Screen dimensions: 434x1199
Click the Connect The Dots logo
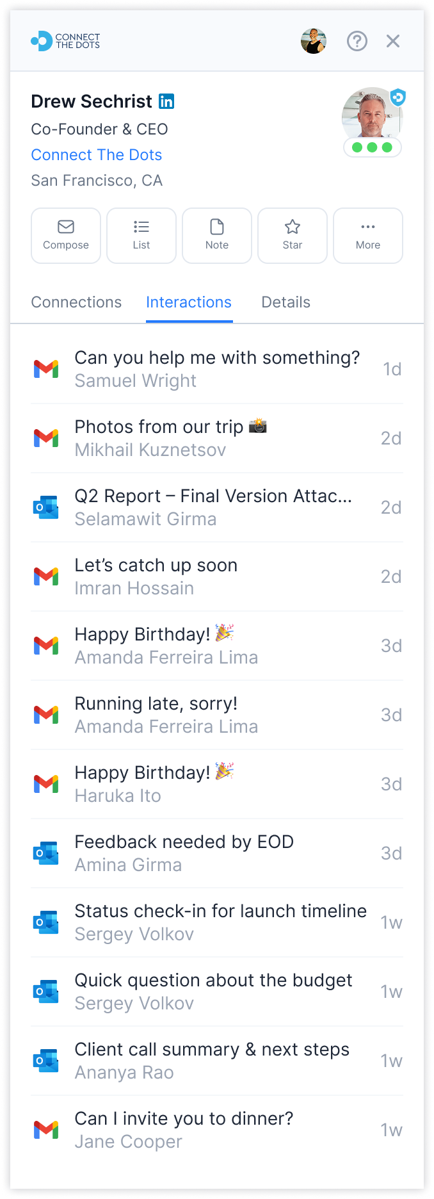(x=65, y=41)
